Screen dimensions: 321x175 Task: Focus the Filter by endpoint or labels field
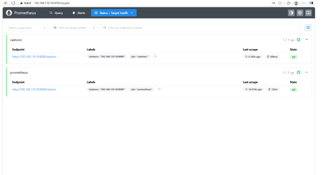[x=201, y=27]
